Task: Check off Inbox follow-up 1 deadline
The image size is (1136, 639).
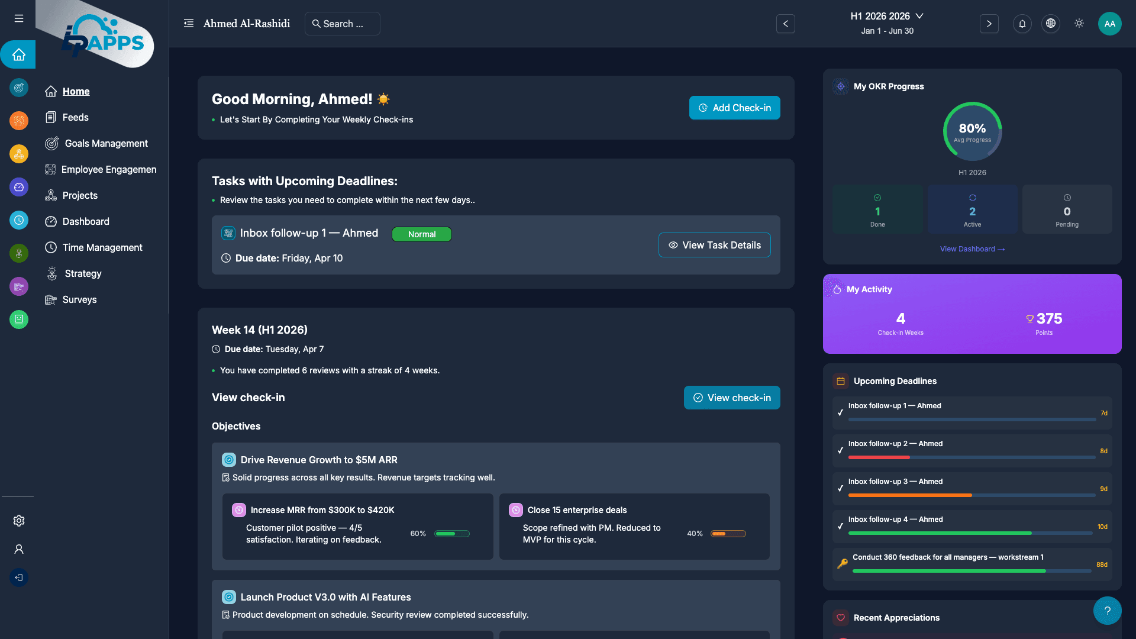Action: [841, 412]
